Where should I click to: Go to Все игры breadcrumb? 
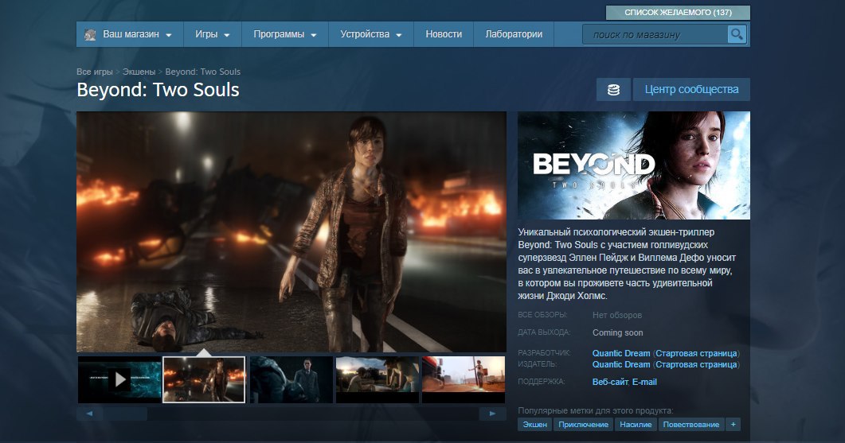pos(95,72)
